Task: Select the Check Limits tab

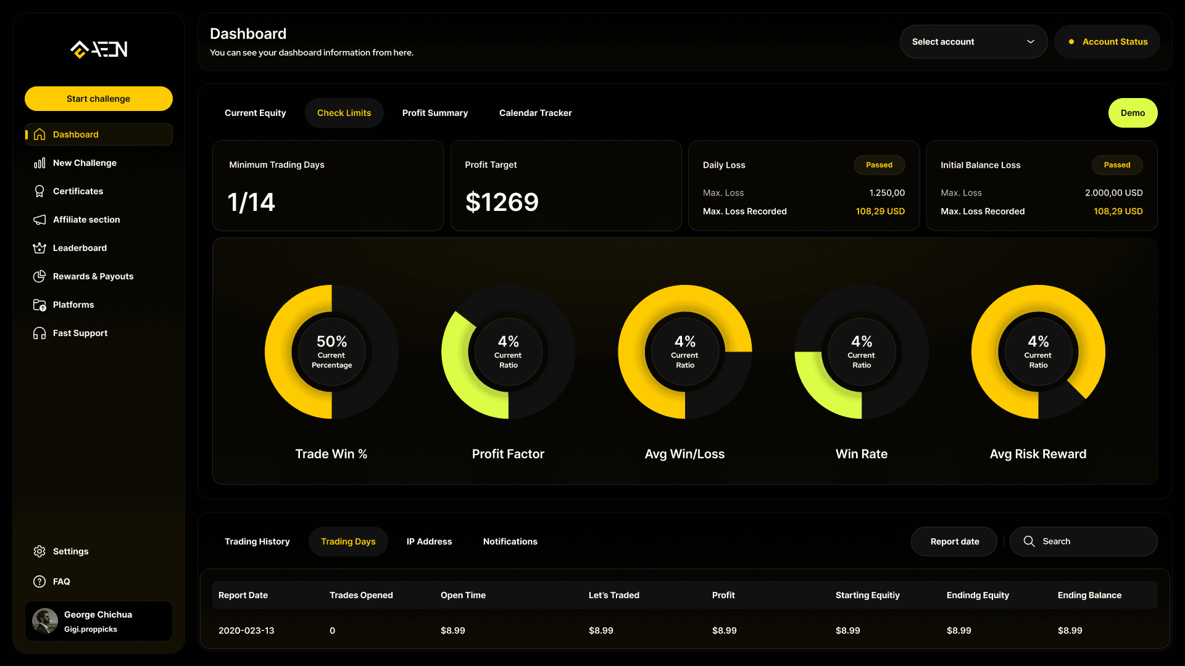Action: tap(344, 113)
